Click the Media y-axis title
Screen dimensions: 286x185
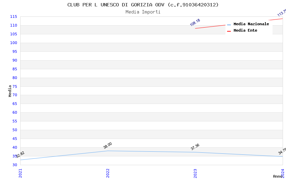pos(10,91)
